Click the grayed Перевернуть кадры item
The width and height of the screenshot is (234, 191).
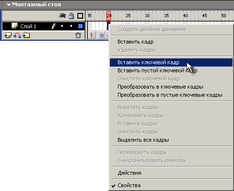[171, 153]
